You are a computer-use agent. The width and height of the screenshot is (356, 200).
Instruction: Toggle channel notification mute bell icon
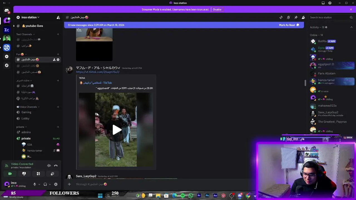click(x=288, y=17)
